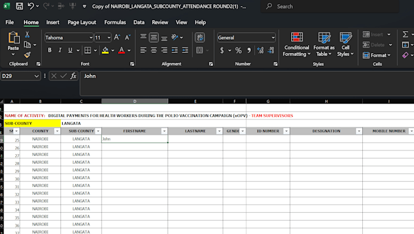Open Conditional Formatting menu
Screen dimensions: 414x234
[296, 44]
